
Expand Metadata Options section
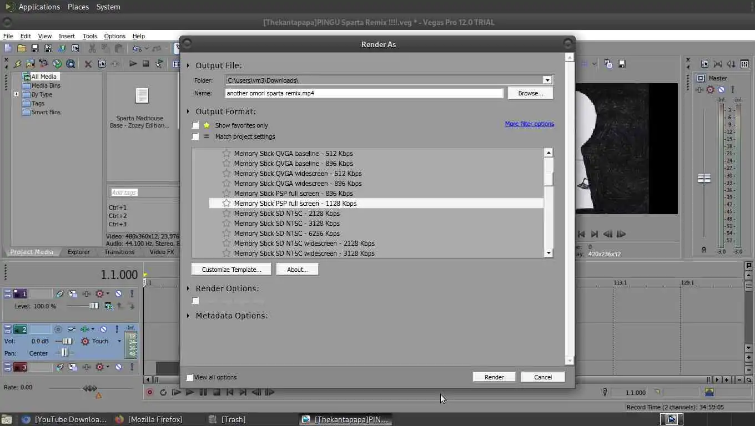coord(188,316)
